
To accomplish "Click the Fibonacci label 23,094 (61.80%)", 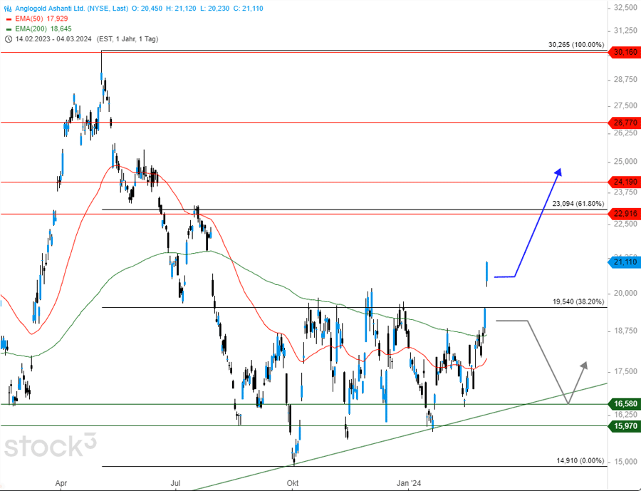I will [578, 203].
